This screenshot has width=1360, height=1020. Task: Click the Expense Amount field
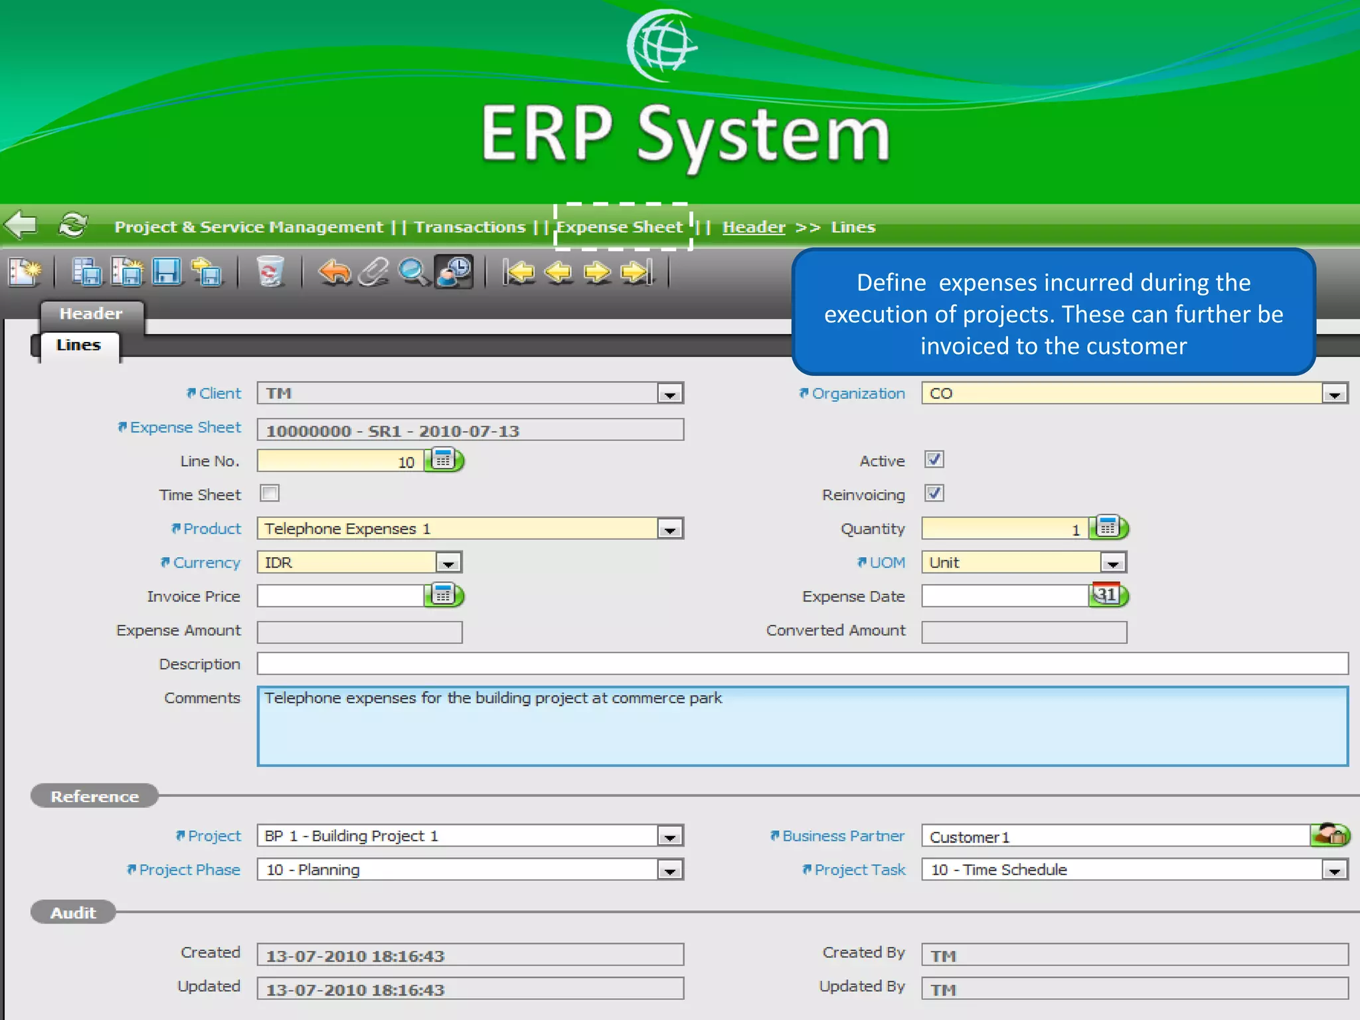pos(360,632)
